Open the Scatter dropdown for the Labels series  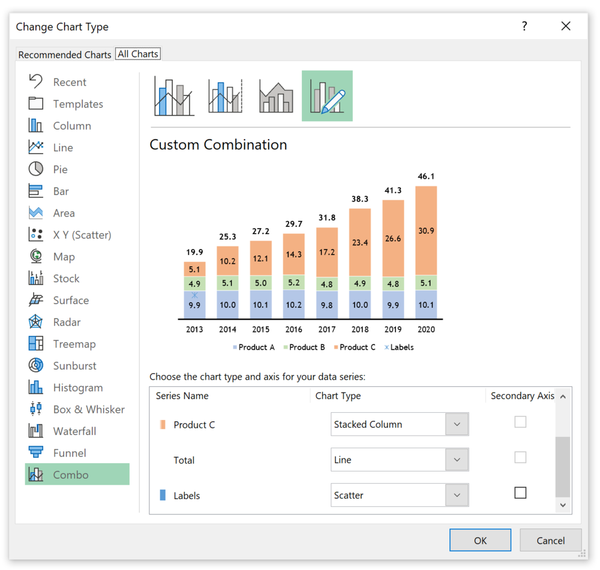click(457, 495)
